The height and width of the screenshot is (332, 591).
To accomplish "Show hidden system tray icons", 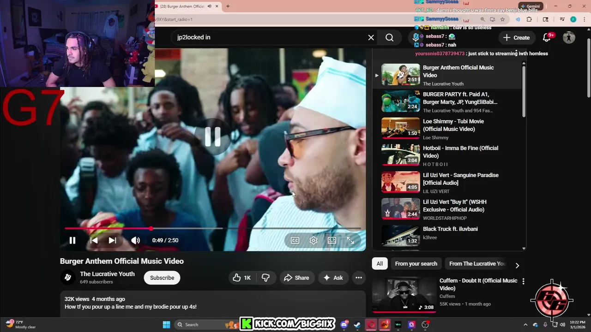I will point(525,325).
